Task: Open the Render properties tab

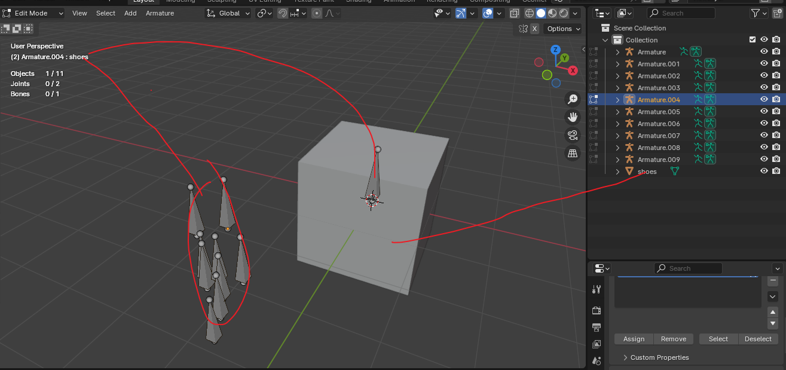Action: [597, 310]
